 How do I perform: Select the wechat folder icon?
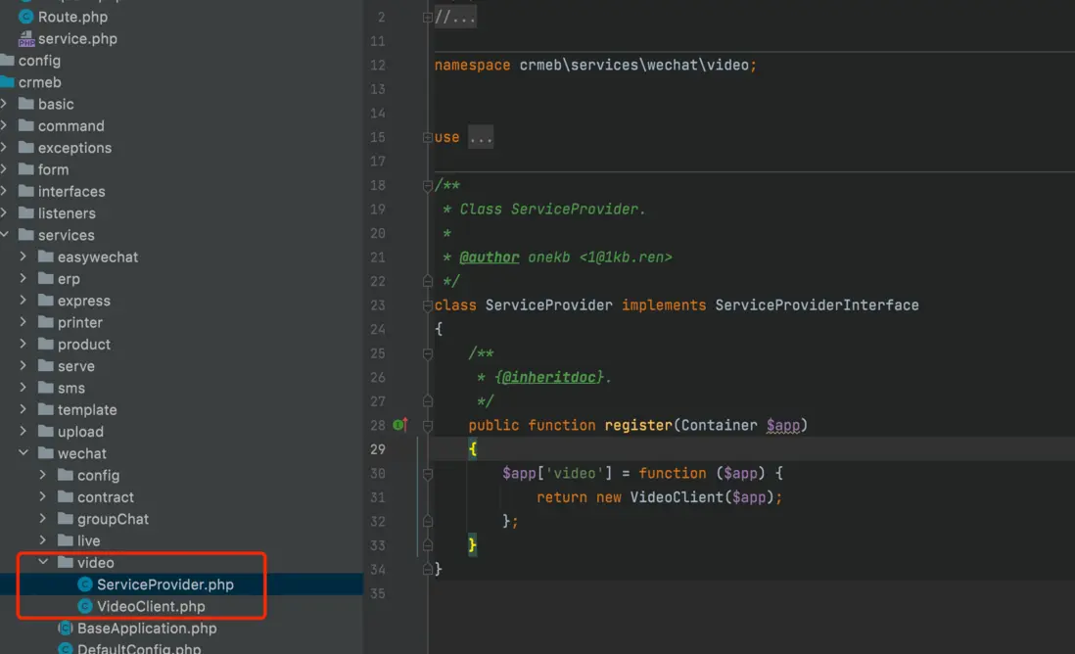coord(46,452)
